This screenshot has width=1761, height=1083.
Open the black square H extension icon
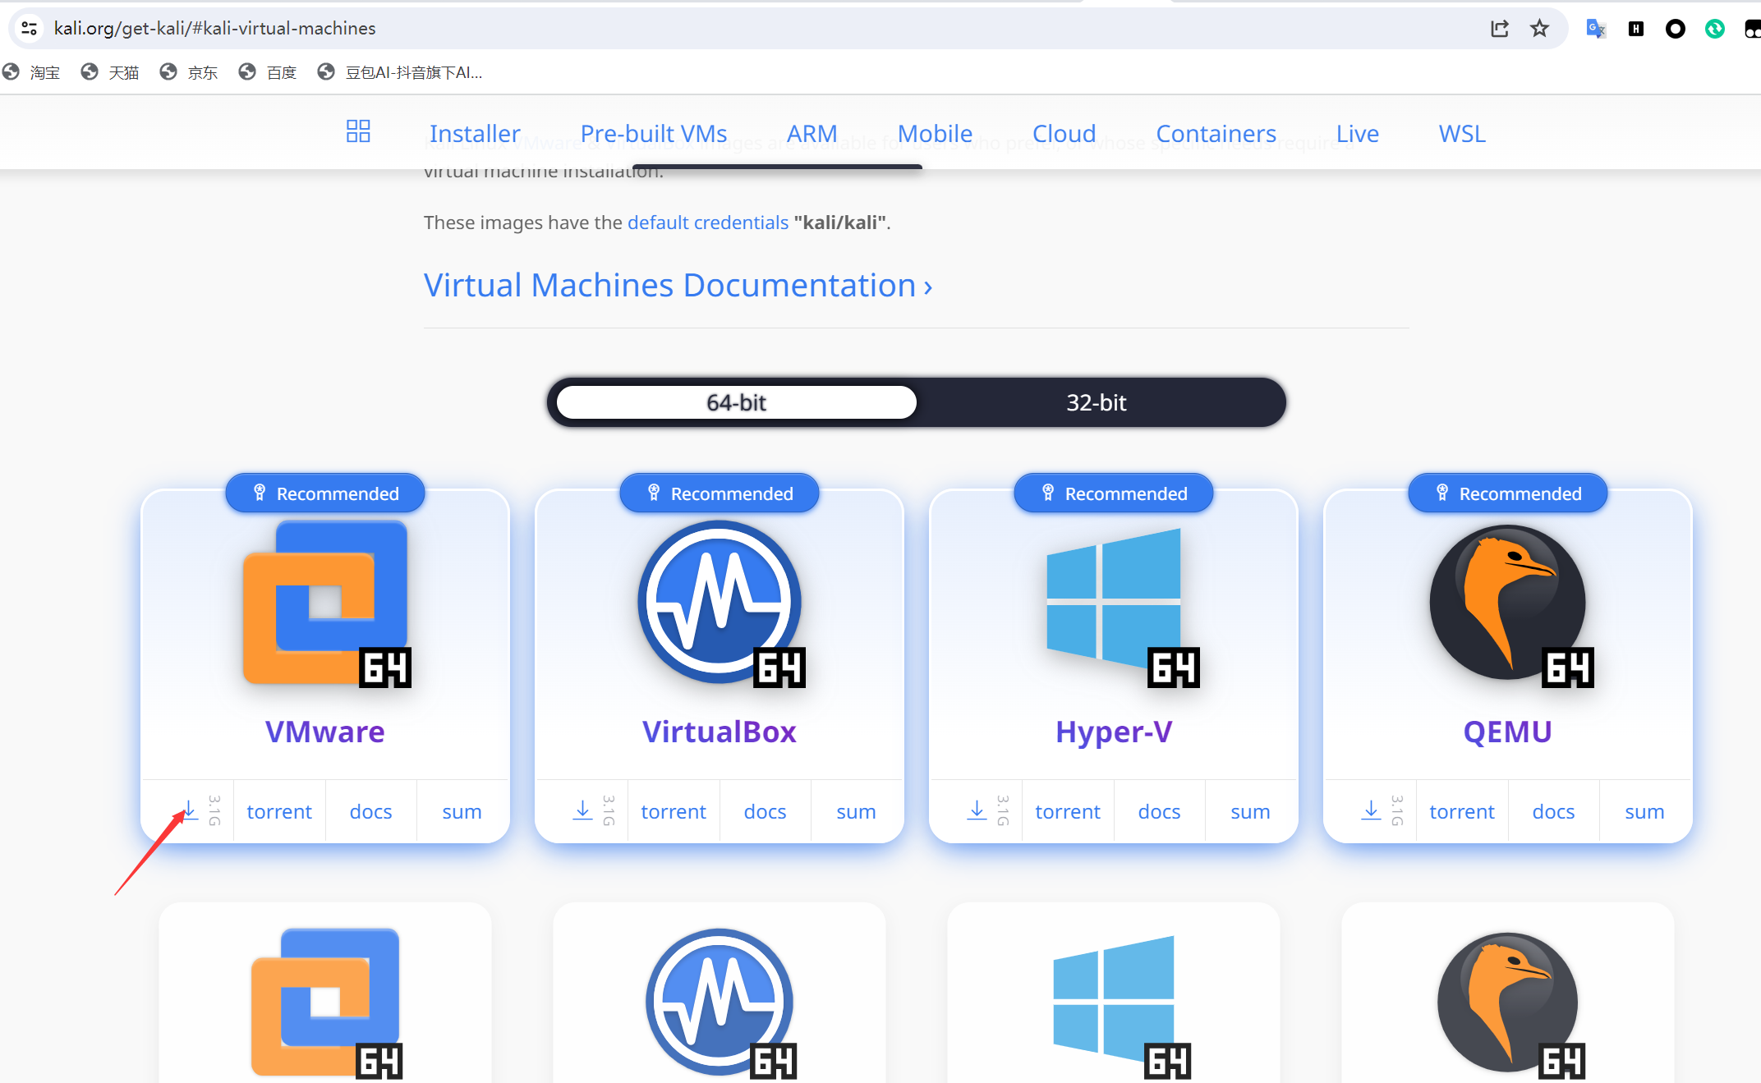coord(1636,29)
